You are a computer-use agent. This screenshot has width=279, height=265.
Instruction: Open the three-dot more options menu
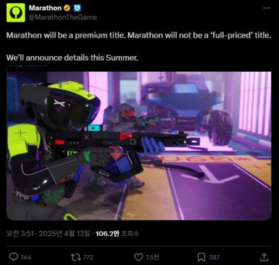267,8
